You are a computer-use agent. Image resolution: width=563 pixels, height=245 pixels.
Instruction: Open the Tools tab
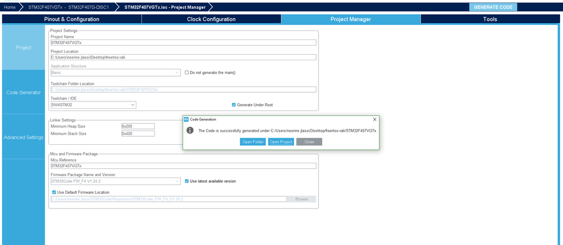[490, 19]
